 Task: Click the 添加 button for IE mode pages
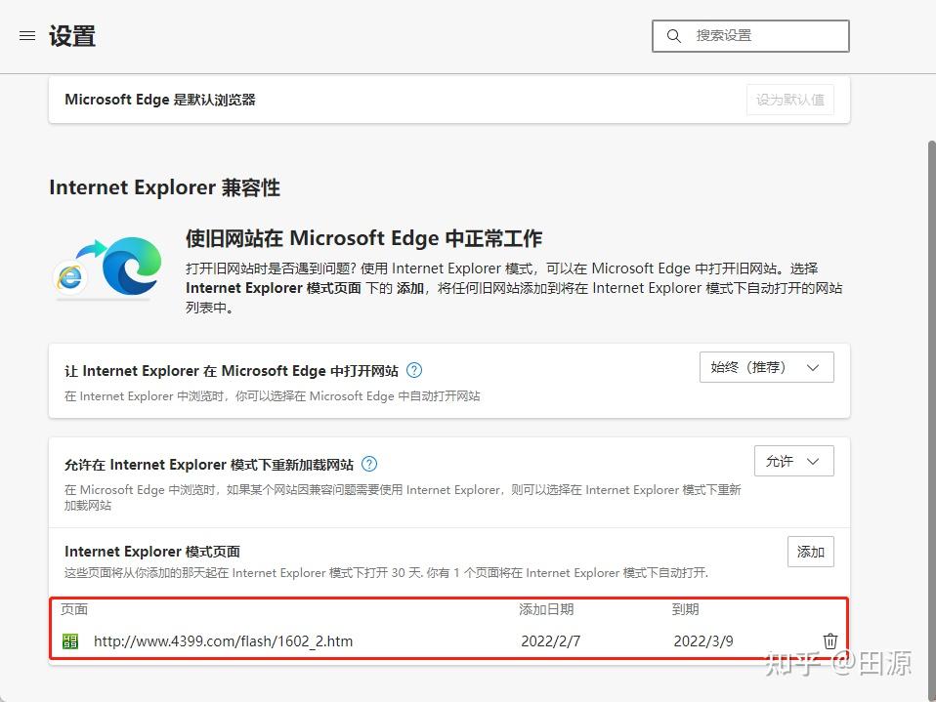coord(811,552)
